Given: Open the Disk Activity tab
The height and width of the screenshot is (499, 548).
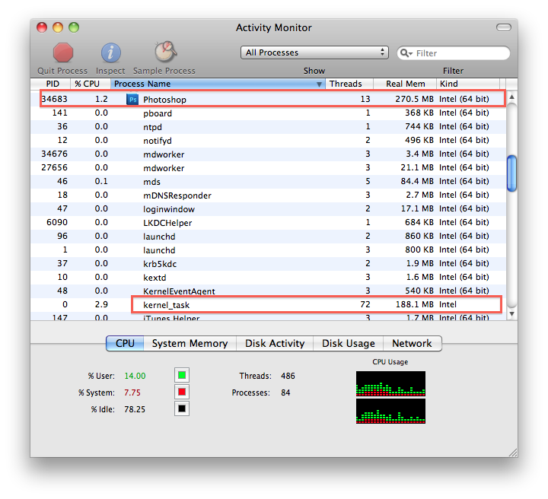Looking at the screenshot, I should click(275, 343).
